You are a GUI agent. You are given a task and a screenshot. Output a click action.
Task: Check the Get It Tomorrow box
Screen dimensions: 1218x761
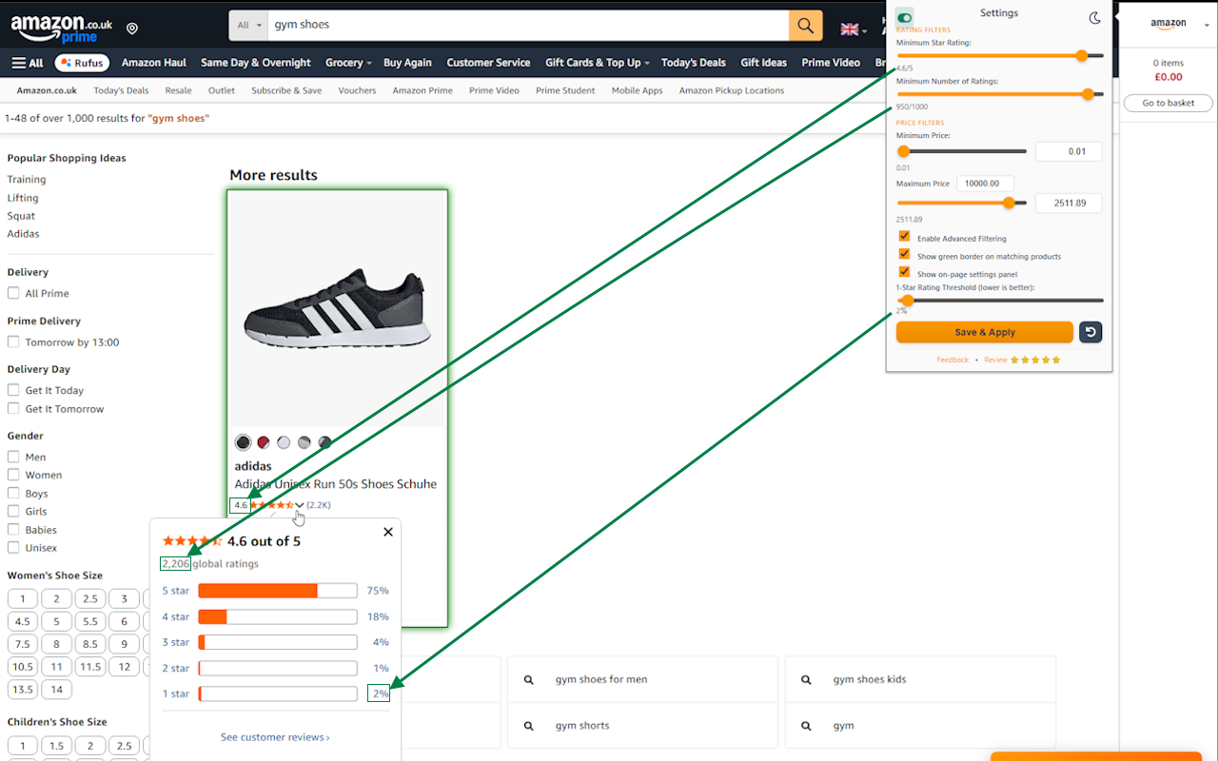pyautogui.click(x=13, y=408)
